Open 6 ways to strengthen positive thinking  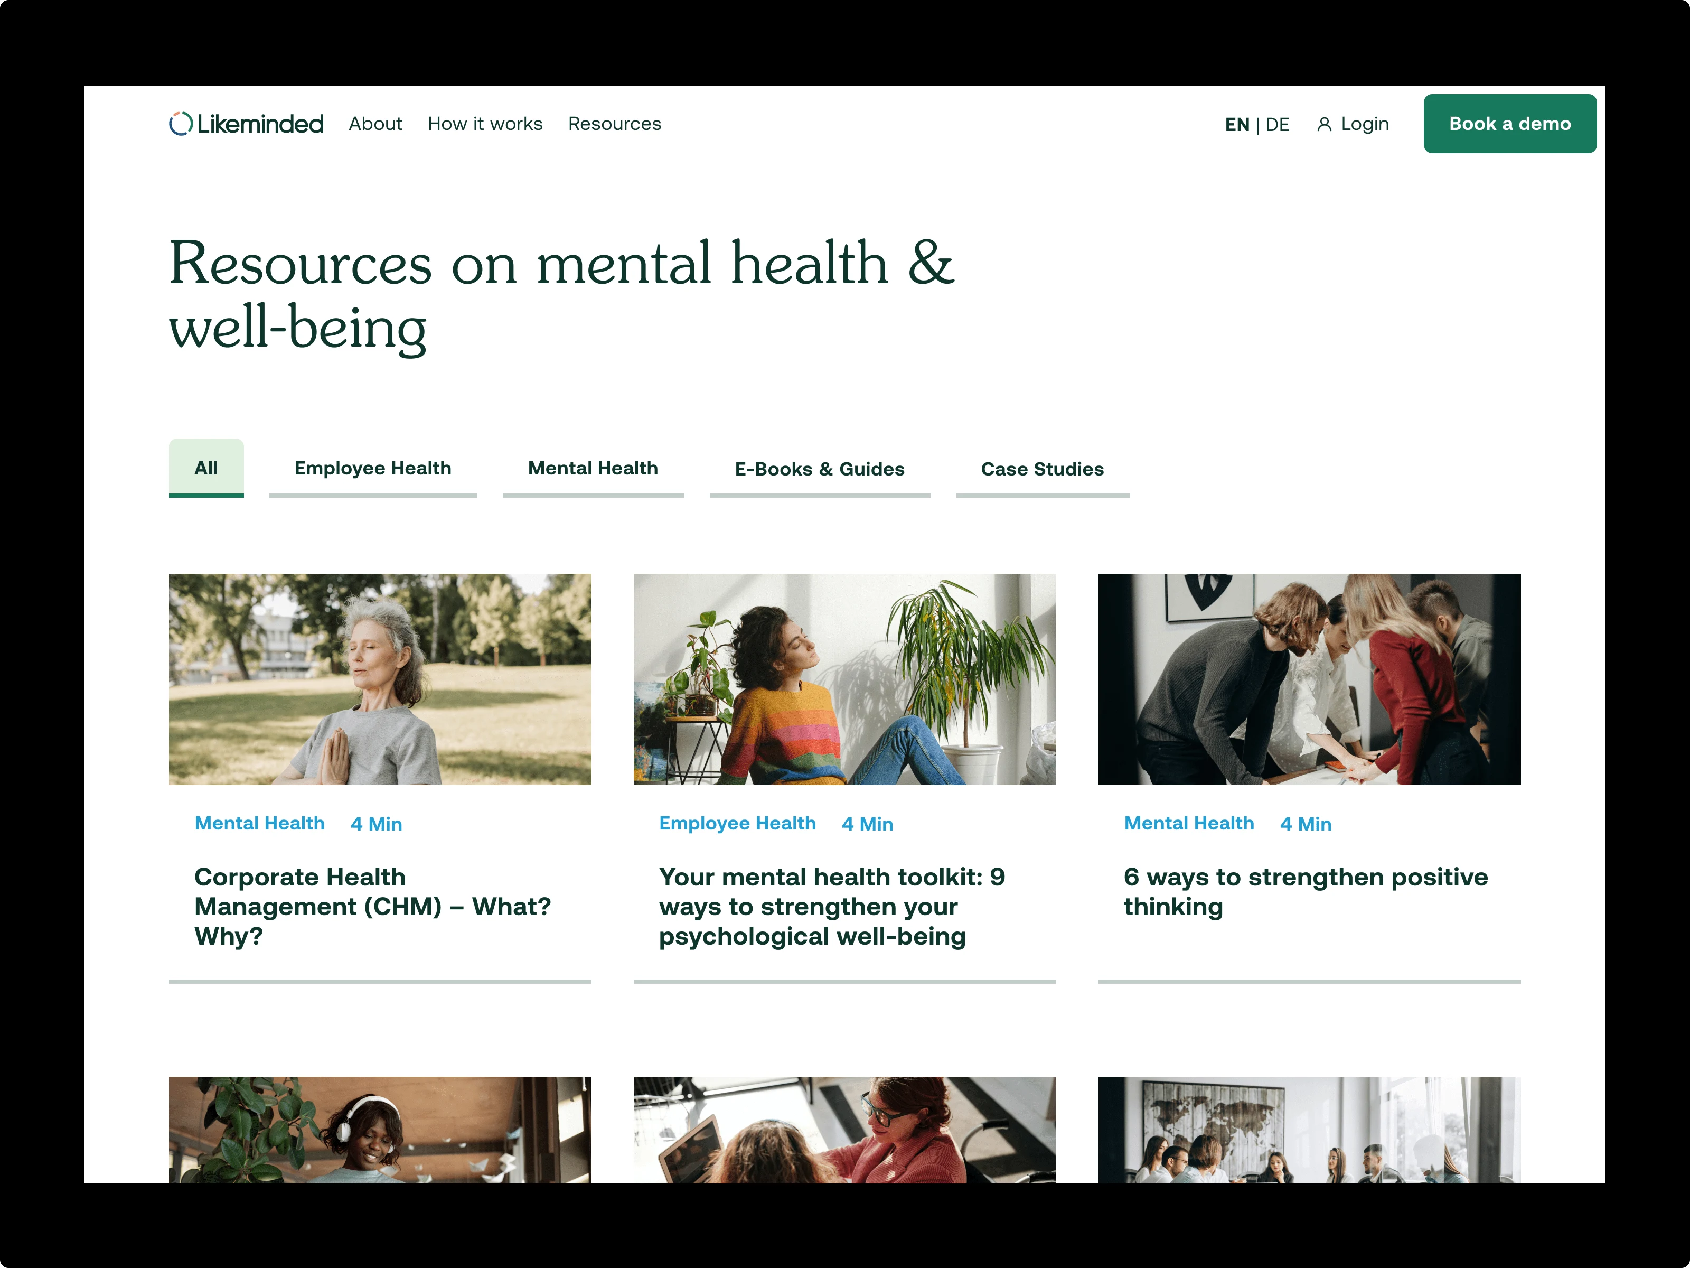point(1306,892)
